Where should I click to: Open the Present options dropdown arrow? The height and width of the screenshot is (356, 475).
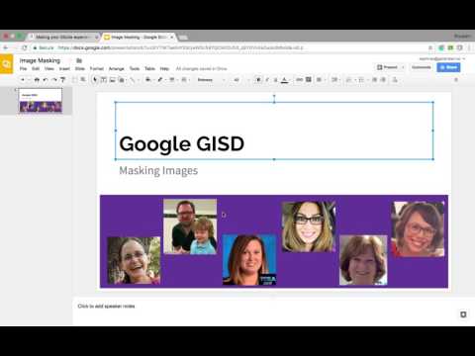[x=403, y=67]
